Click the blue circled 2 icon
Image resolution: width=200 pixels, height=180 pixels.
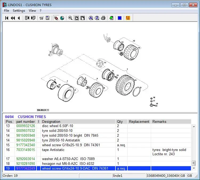(x=97, y=18)
